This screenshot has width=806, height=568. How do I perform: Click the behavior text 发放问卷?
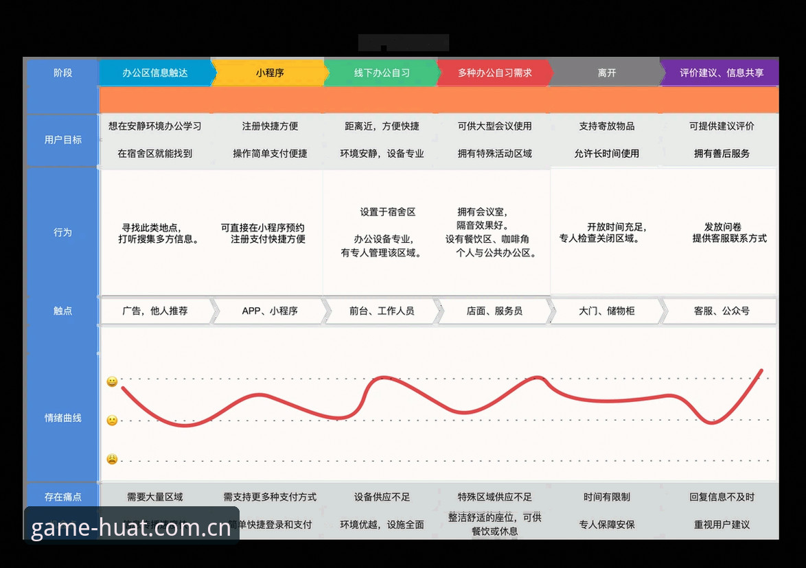[723, 227]
